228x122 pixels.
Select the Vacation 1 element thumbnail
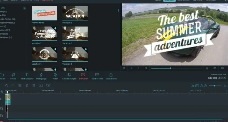(75, 13)
